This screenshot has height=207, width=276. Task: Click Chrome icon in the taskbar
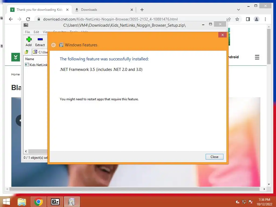[39, 202]
